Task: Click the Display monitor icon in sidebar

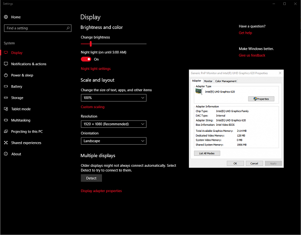Action: tap(6, 53)
